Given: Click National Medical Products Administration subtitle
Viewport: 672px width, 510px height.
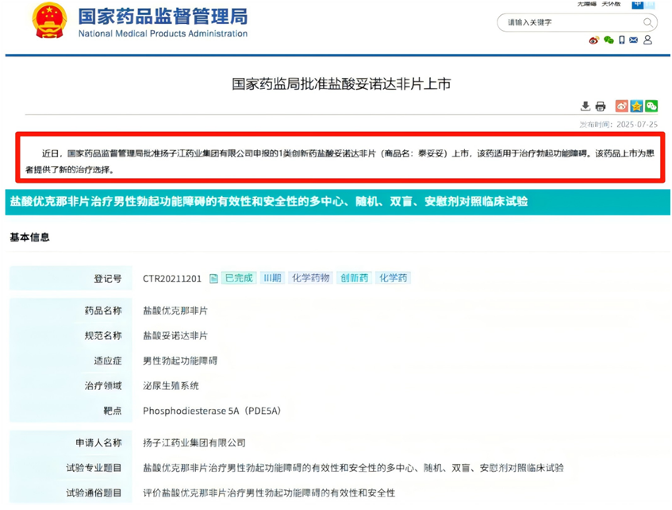Looking at the screenshot, I should (x=163, y=33).
